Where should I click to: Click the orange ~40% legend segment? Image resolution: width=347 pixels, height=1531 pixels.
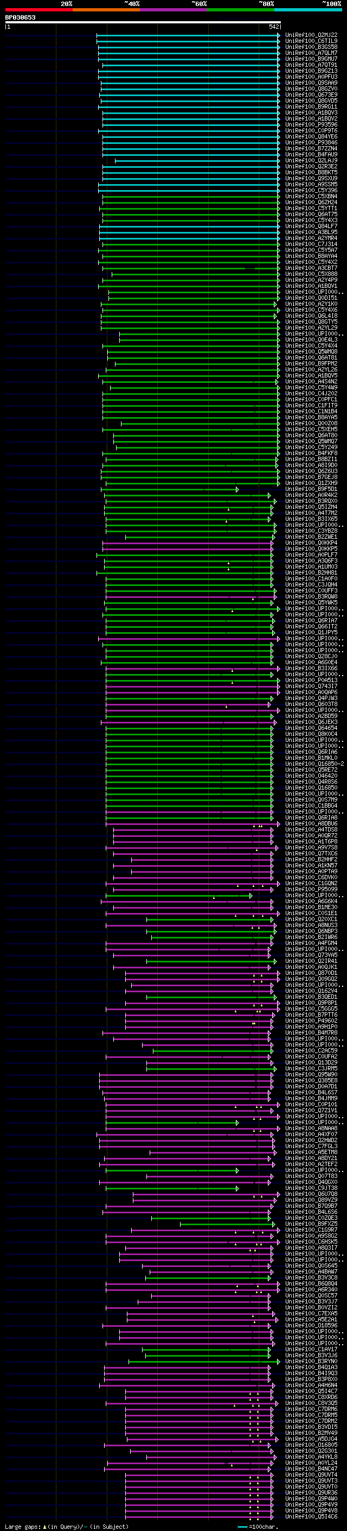tap(106, 10)
